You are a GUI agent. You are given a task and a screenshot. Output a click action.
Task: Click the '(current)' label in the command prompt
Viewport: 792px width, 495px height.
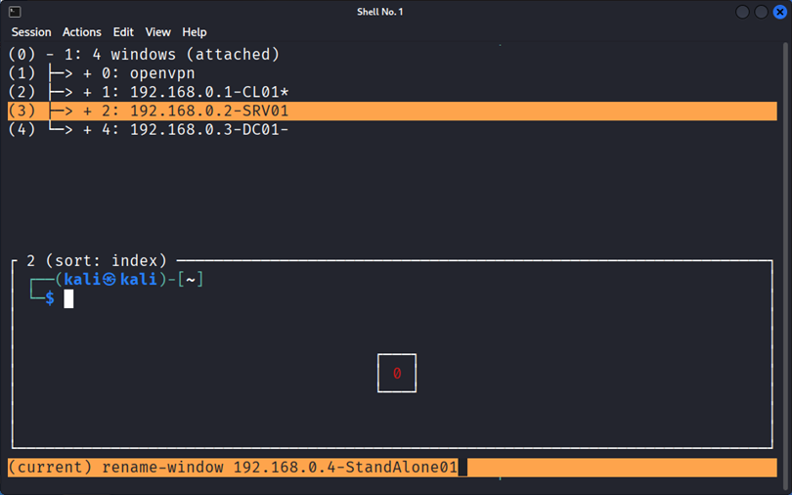50,468
